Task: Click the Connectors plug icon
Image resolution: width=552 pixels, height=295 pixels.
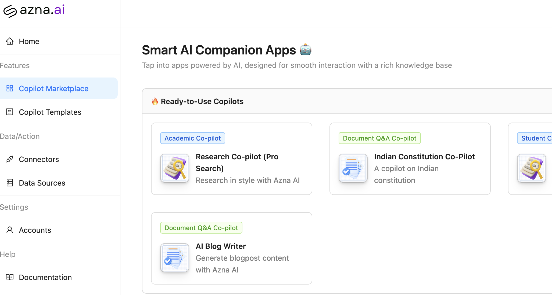Action: click(10, 159)
